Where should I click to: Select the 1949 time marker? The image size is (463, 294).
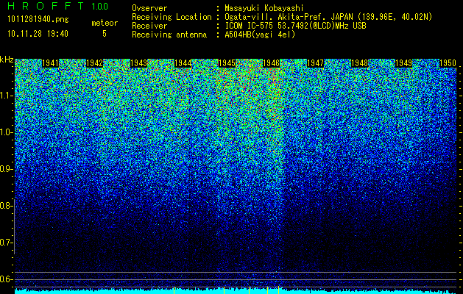pyautogui.click(x=403, y=63)
